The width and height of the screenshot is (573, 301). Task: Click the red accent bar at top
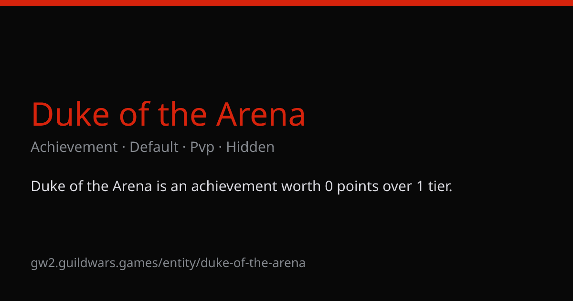point(286,3)
